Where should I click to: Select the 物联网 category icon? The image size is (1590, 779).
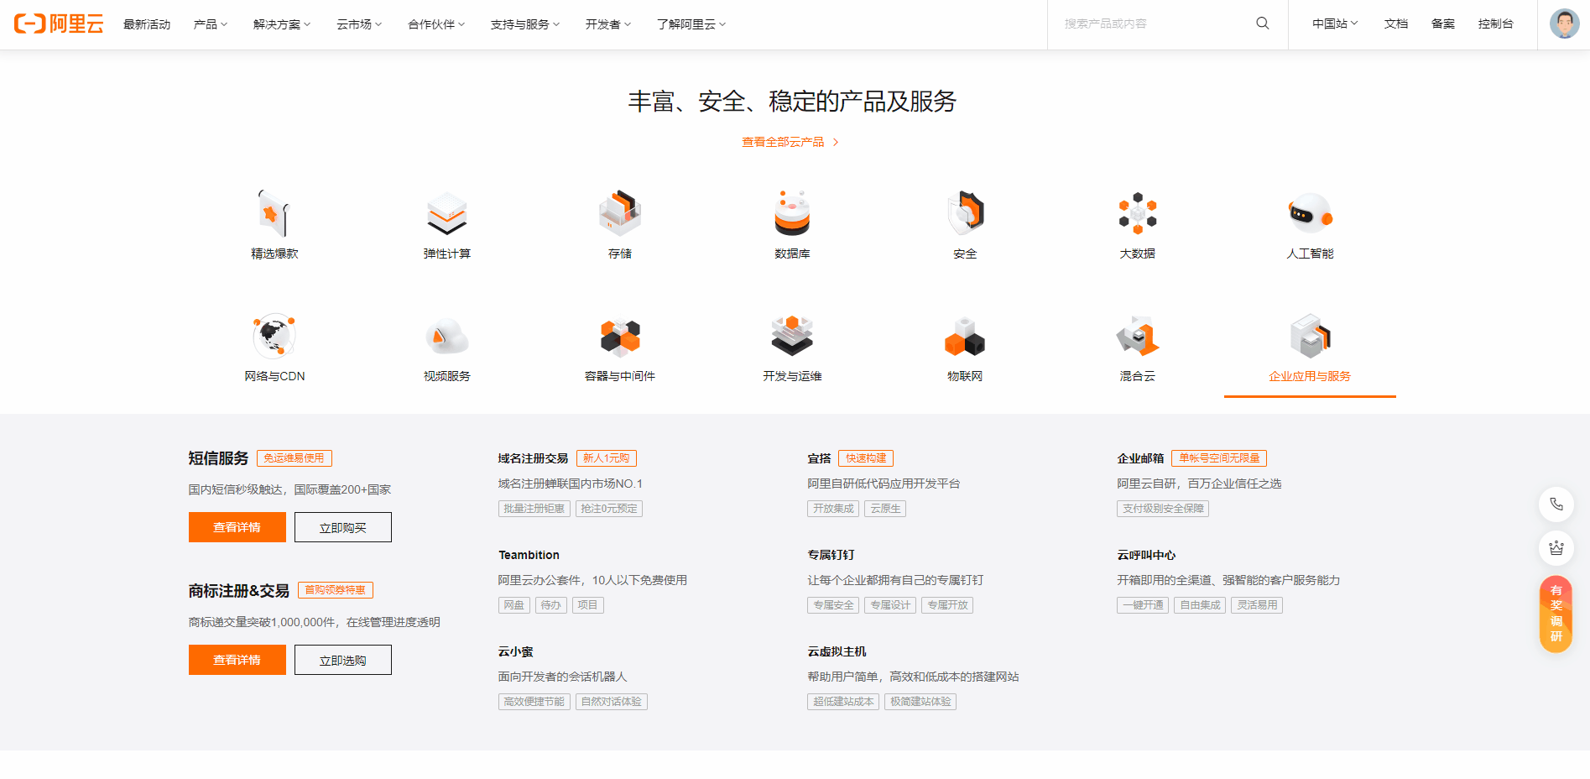point(964,335)
